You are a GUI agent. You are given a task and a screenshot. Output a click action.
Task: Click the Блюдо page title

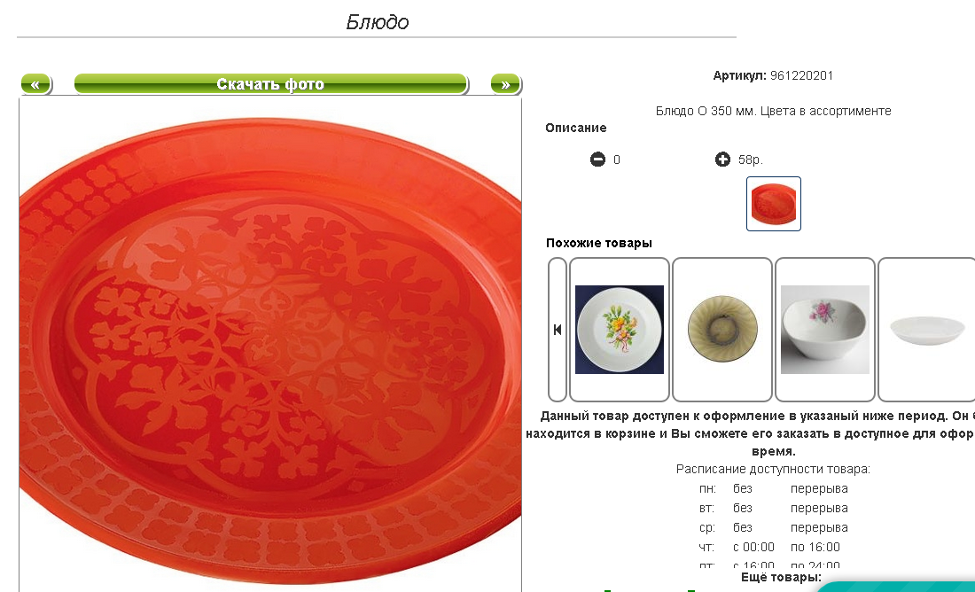pyautogui.click(x=378, y=22)
